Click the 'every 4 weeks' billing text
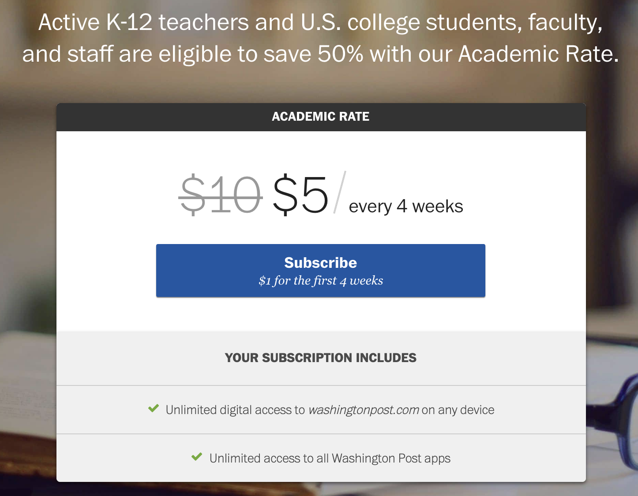Viewport: 638px width, 496px height. [x=405, y=207]
